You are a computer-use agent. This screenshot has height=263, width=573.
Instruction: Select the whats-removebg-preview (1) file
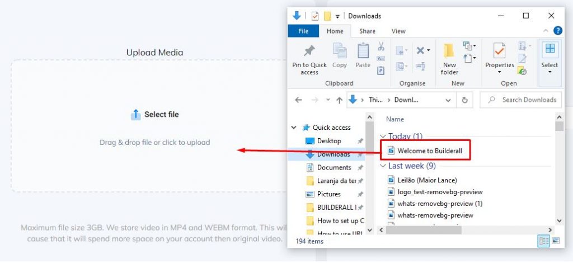pos(435,204)
